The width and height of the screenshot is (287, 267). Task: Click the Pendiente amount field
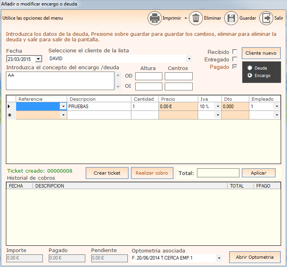[x=109, y=258]
